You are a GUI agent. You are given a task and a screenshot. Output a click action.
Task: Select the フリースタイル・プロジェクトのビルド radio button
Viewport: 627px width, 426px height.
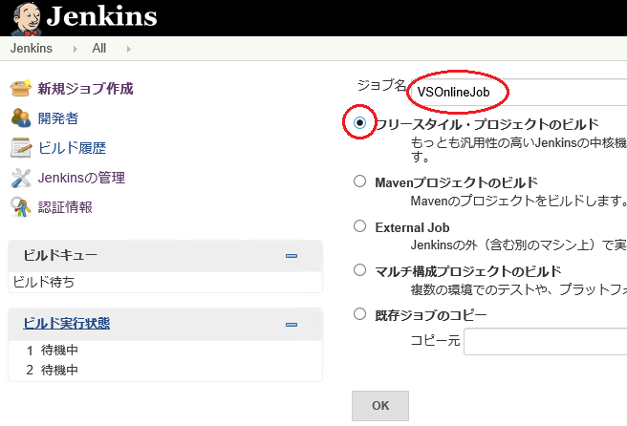pos(359,122)
